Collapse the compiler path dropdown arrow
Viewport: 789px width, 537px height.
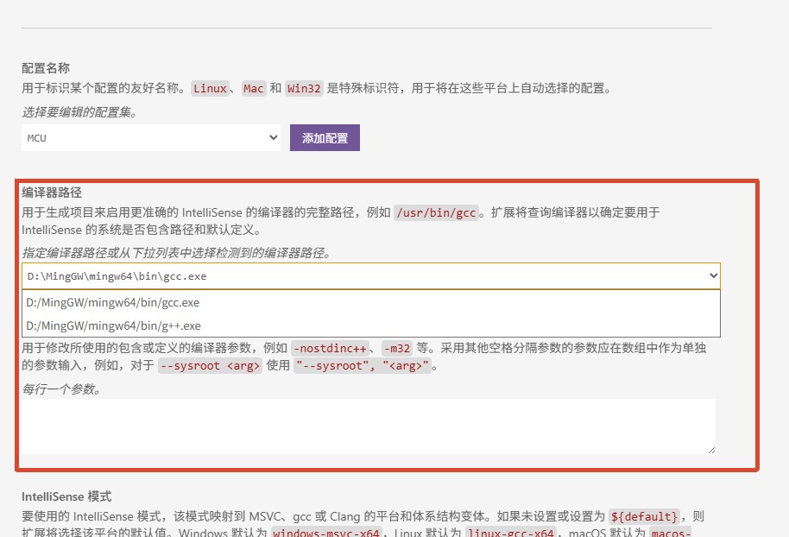pos(713,275)
